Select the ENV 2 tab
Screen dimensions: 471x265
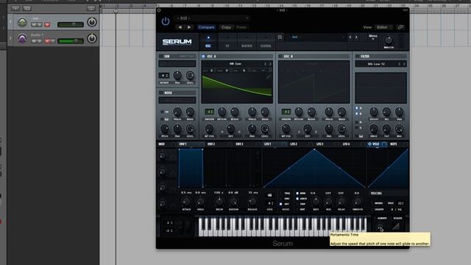211,144
